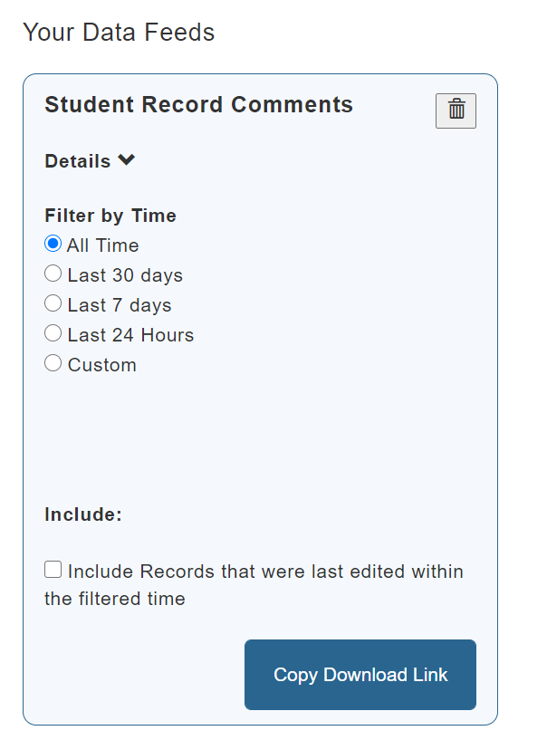Click the "Custom" option label text
This screenshot has height=740, width=547.
coord(102,365)
